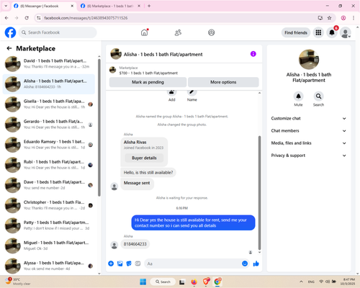Viewport: 360px width, 288px height.
Task: Open Buyer details for Alisha Rivas
Action: tap(144, 158)
